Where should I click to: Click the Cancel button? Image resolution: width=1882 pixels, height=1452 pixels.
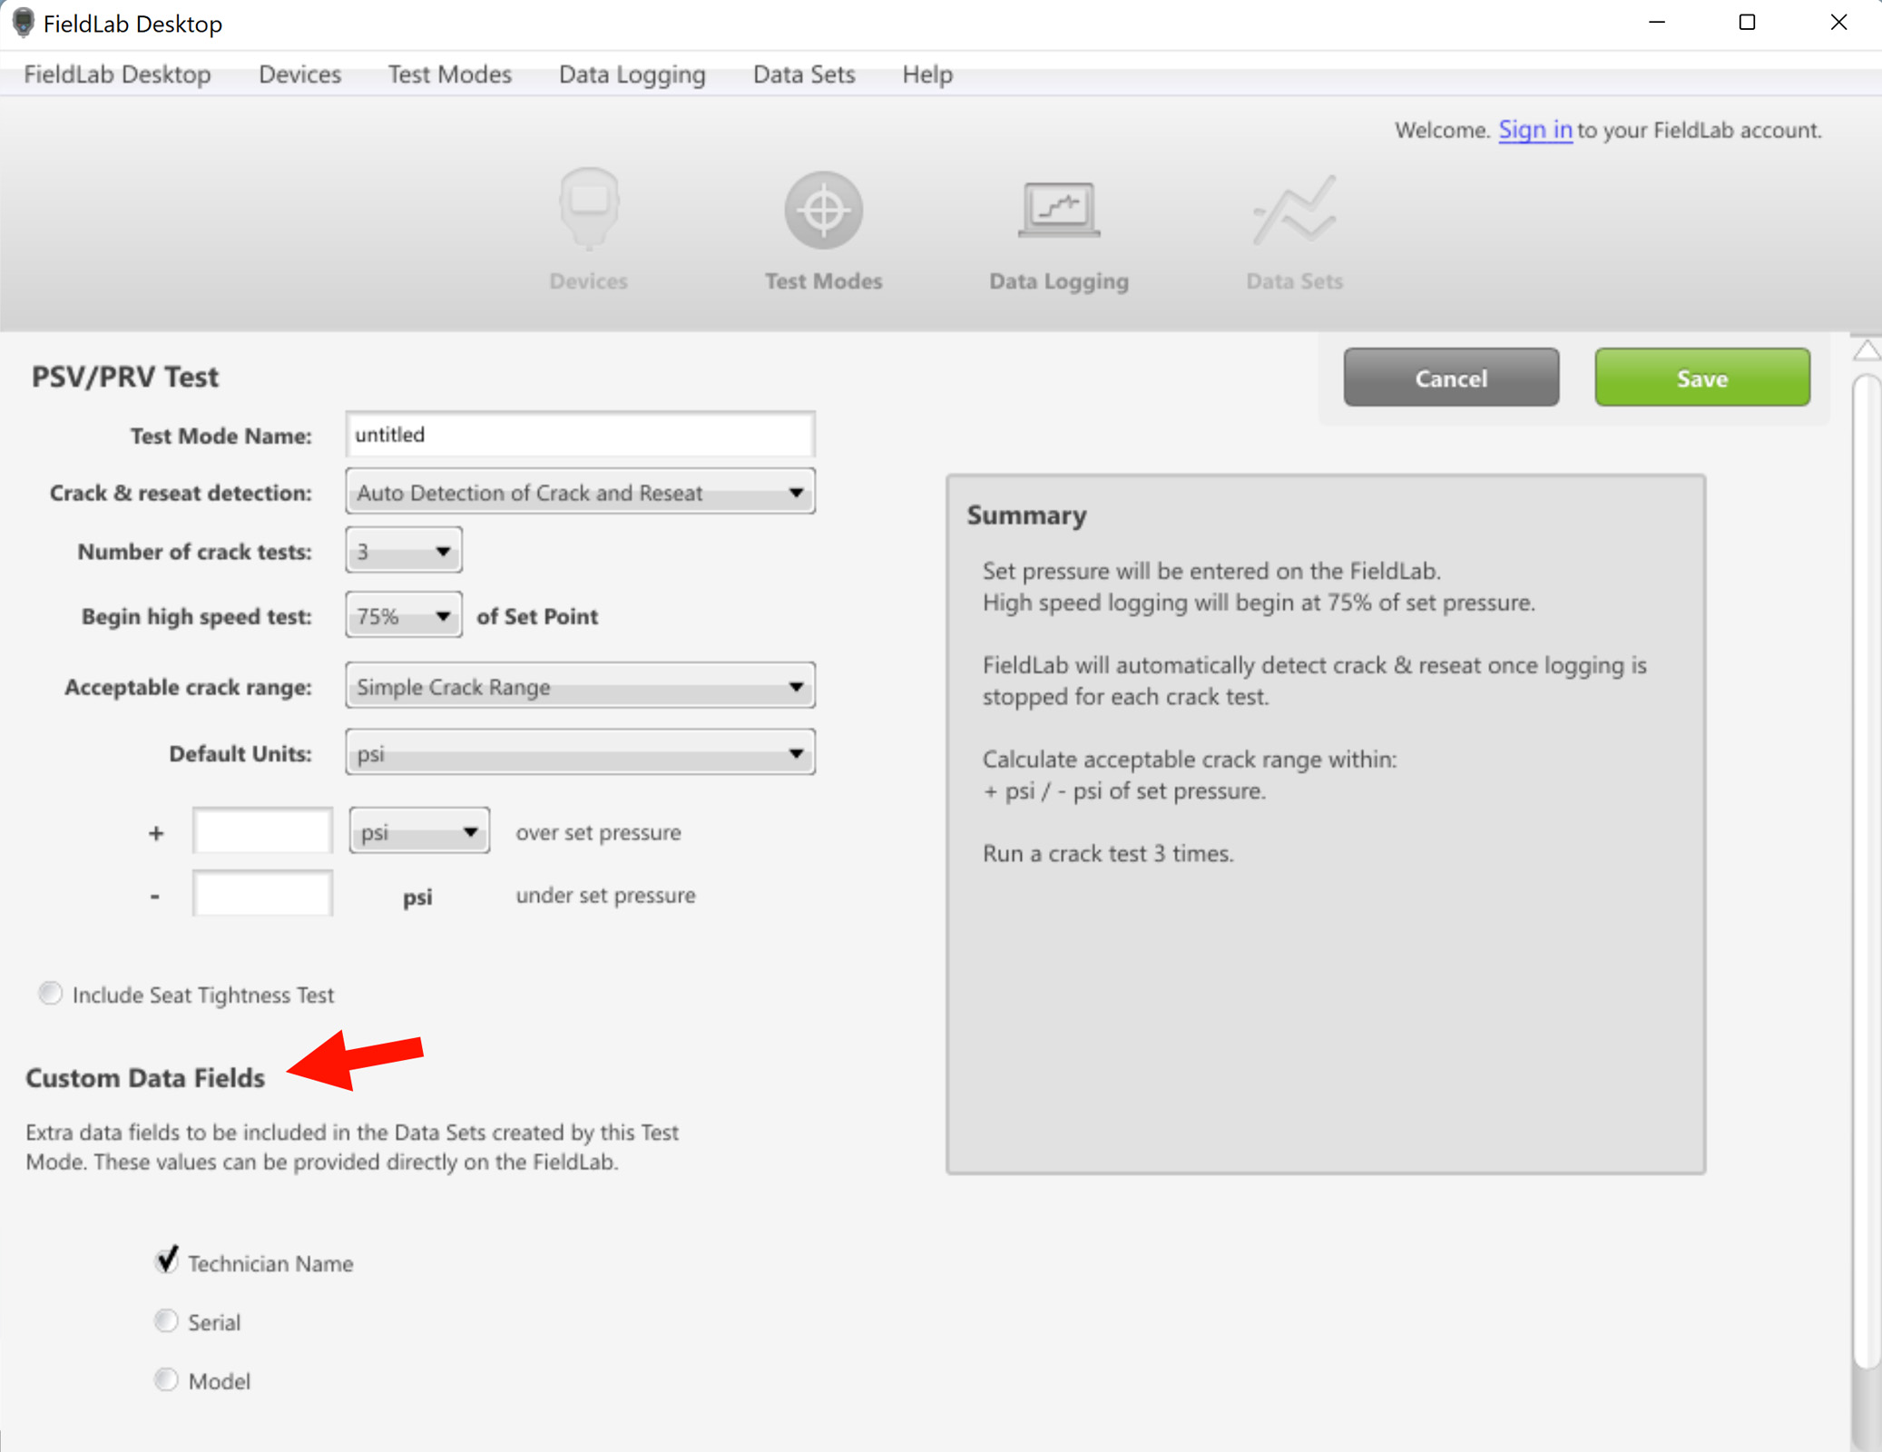pos(1451,378)
